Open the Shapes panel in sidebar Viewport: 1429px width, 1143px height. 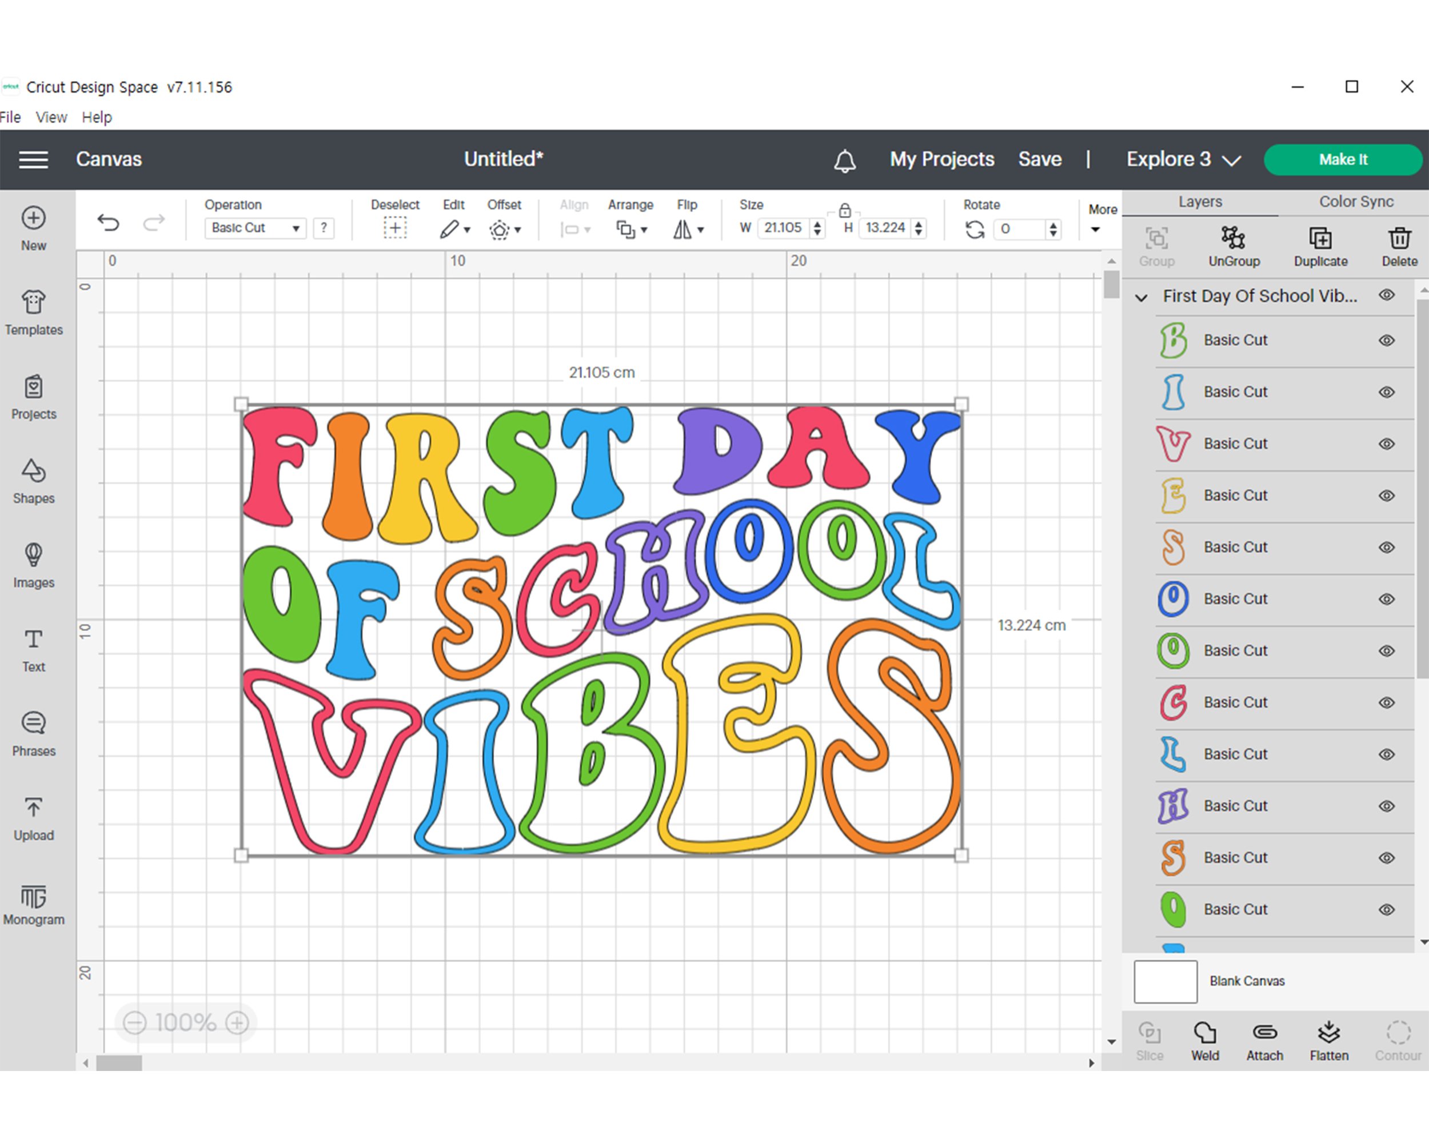point(33,482)
